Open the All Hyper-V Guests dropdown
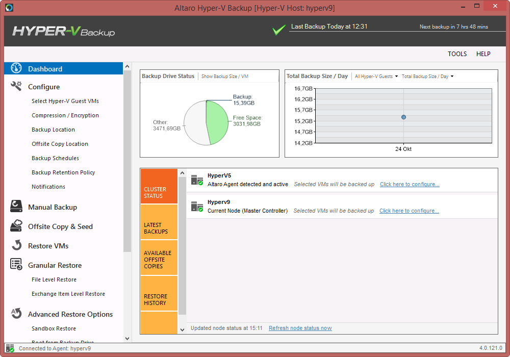The image size is (510, 357). 376,76
